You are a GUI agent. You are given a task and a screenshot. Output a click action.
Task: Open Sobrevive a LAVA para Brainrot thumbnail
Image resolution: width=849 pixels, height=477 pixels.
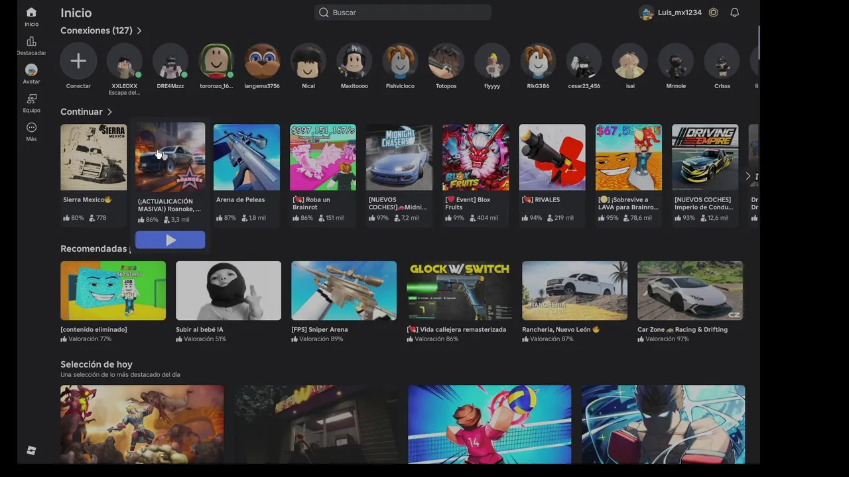(x=629, y=157)
